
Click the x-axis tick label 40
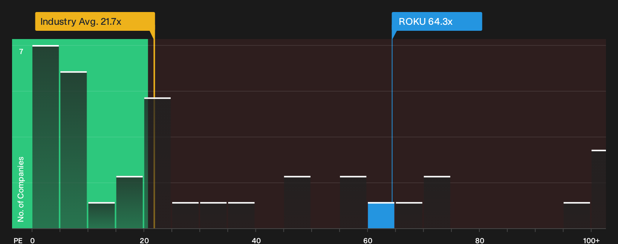coord(256,241)
